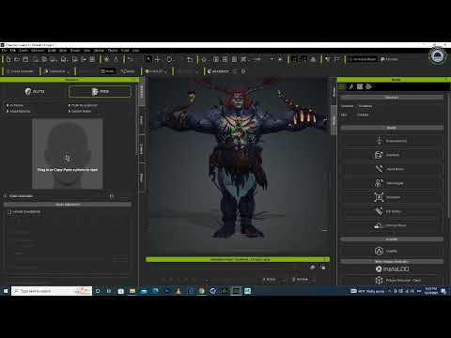
Task: Open the Attribute sliders tab icon in Modify panel
Action: coord(342,86)
